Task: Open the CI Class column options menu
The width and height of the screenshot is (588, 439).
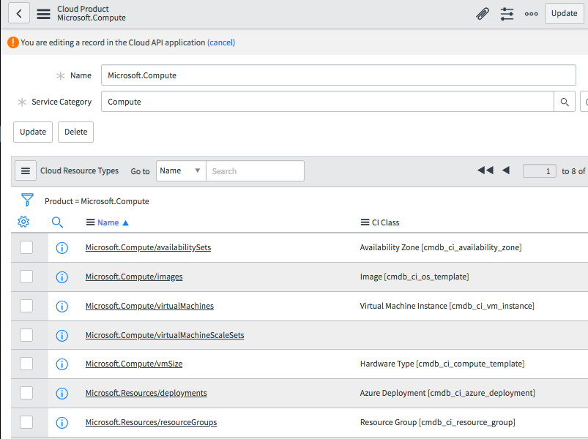Action: pos(365,222)
